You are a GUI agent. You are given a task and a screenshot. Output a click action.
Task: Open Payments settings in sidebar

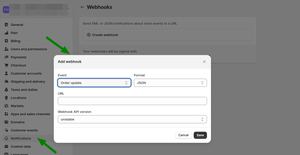[19, 57]
